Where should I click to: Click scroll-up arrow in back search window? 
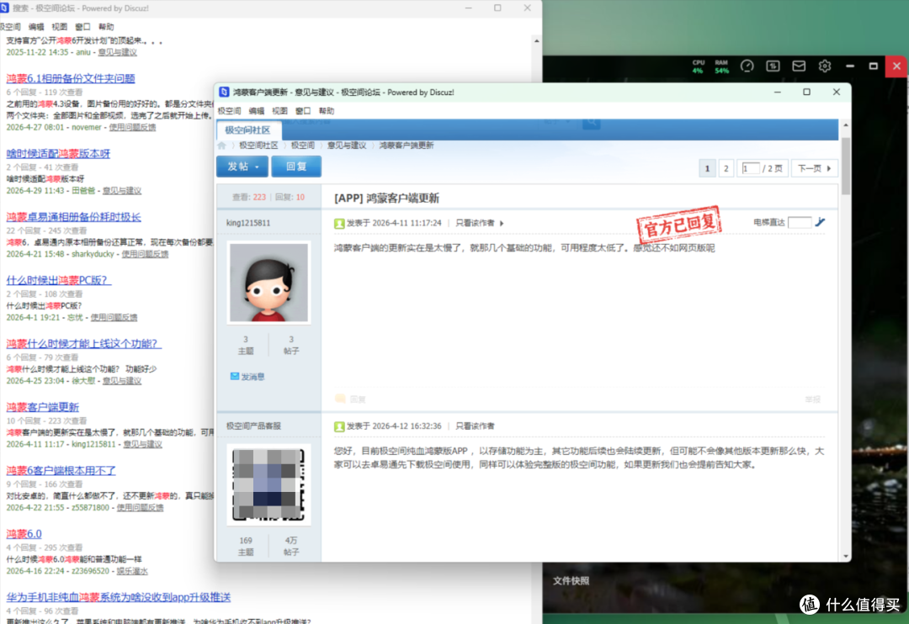pyautogui.click(x=537, y=41)
